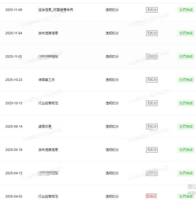This screenshot has height=202, width=196.
Task: Select the 2025-11-09 date cell
Action: coord(14,10)
